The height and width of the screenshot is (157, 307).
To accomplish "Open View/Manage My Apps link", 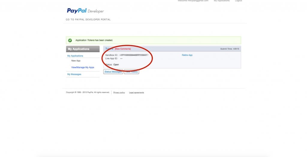I will 83,68.
